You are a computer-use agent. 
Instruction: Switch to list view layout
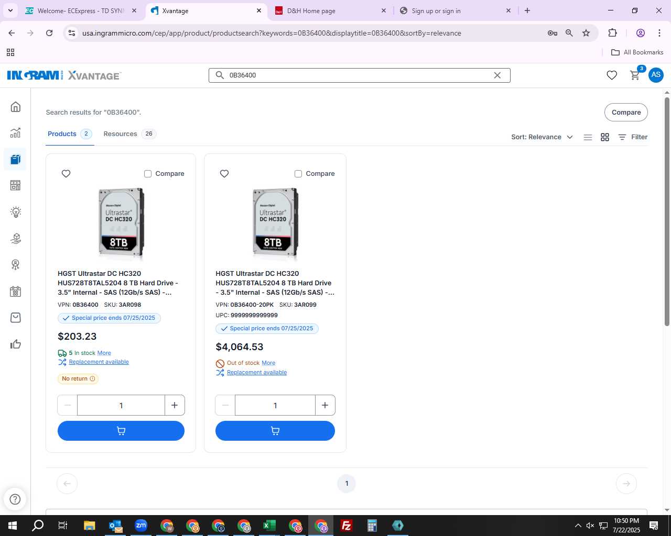click(x=588, y=137)
